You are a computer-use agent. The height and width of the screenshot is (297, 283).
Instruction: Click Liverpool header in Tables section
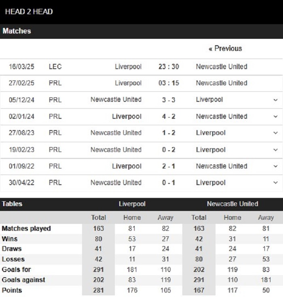click(132, 204)
